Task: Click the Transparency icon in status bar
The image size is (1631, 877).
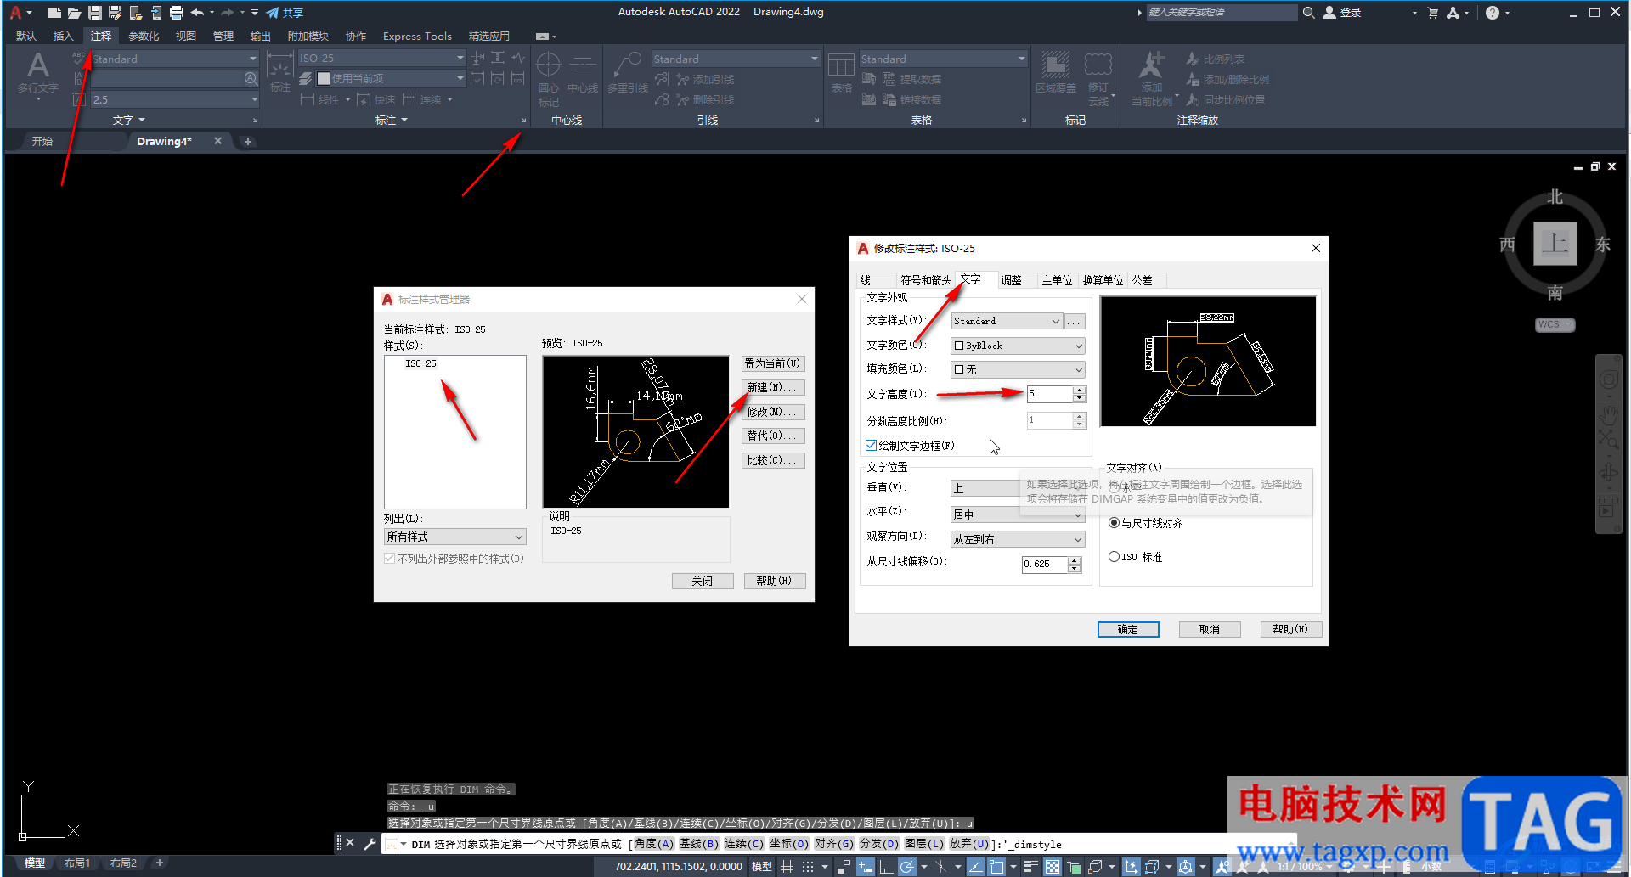Action: (1053, 867)
